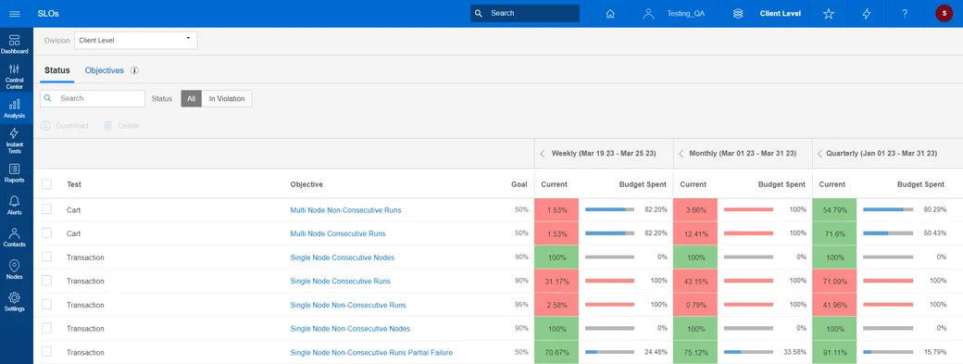Switch to the Objectives tab
This screenshot has height=364, width=963.
click(x=105, y=70)
